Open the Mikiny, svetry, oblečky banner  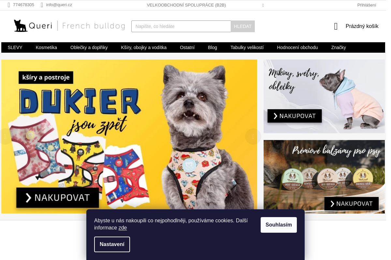[x=324, y=96]
